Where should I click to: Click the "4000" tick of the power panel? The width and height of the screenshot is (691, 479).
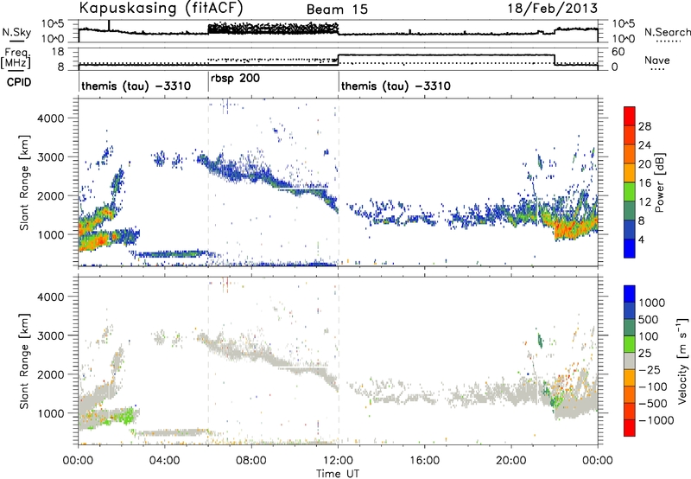point(50,118)
